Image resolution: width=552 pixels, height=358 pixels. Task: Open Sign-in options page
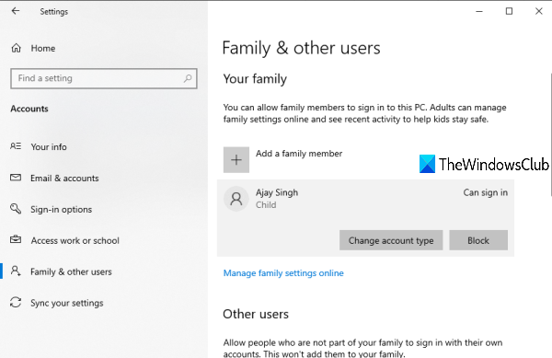[x=62, y=210]
